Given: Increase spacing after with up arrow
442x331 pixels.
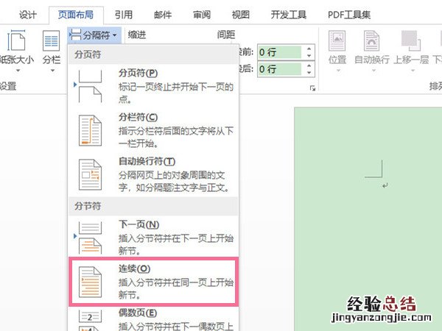Looking at the screenshot, I should [309, 65].
